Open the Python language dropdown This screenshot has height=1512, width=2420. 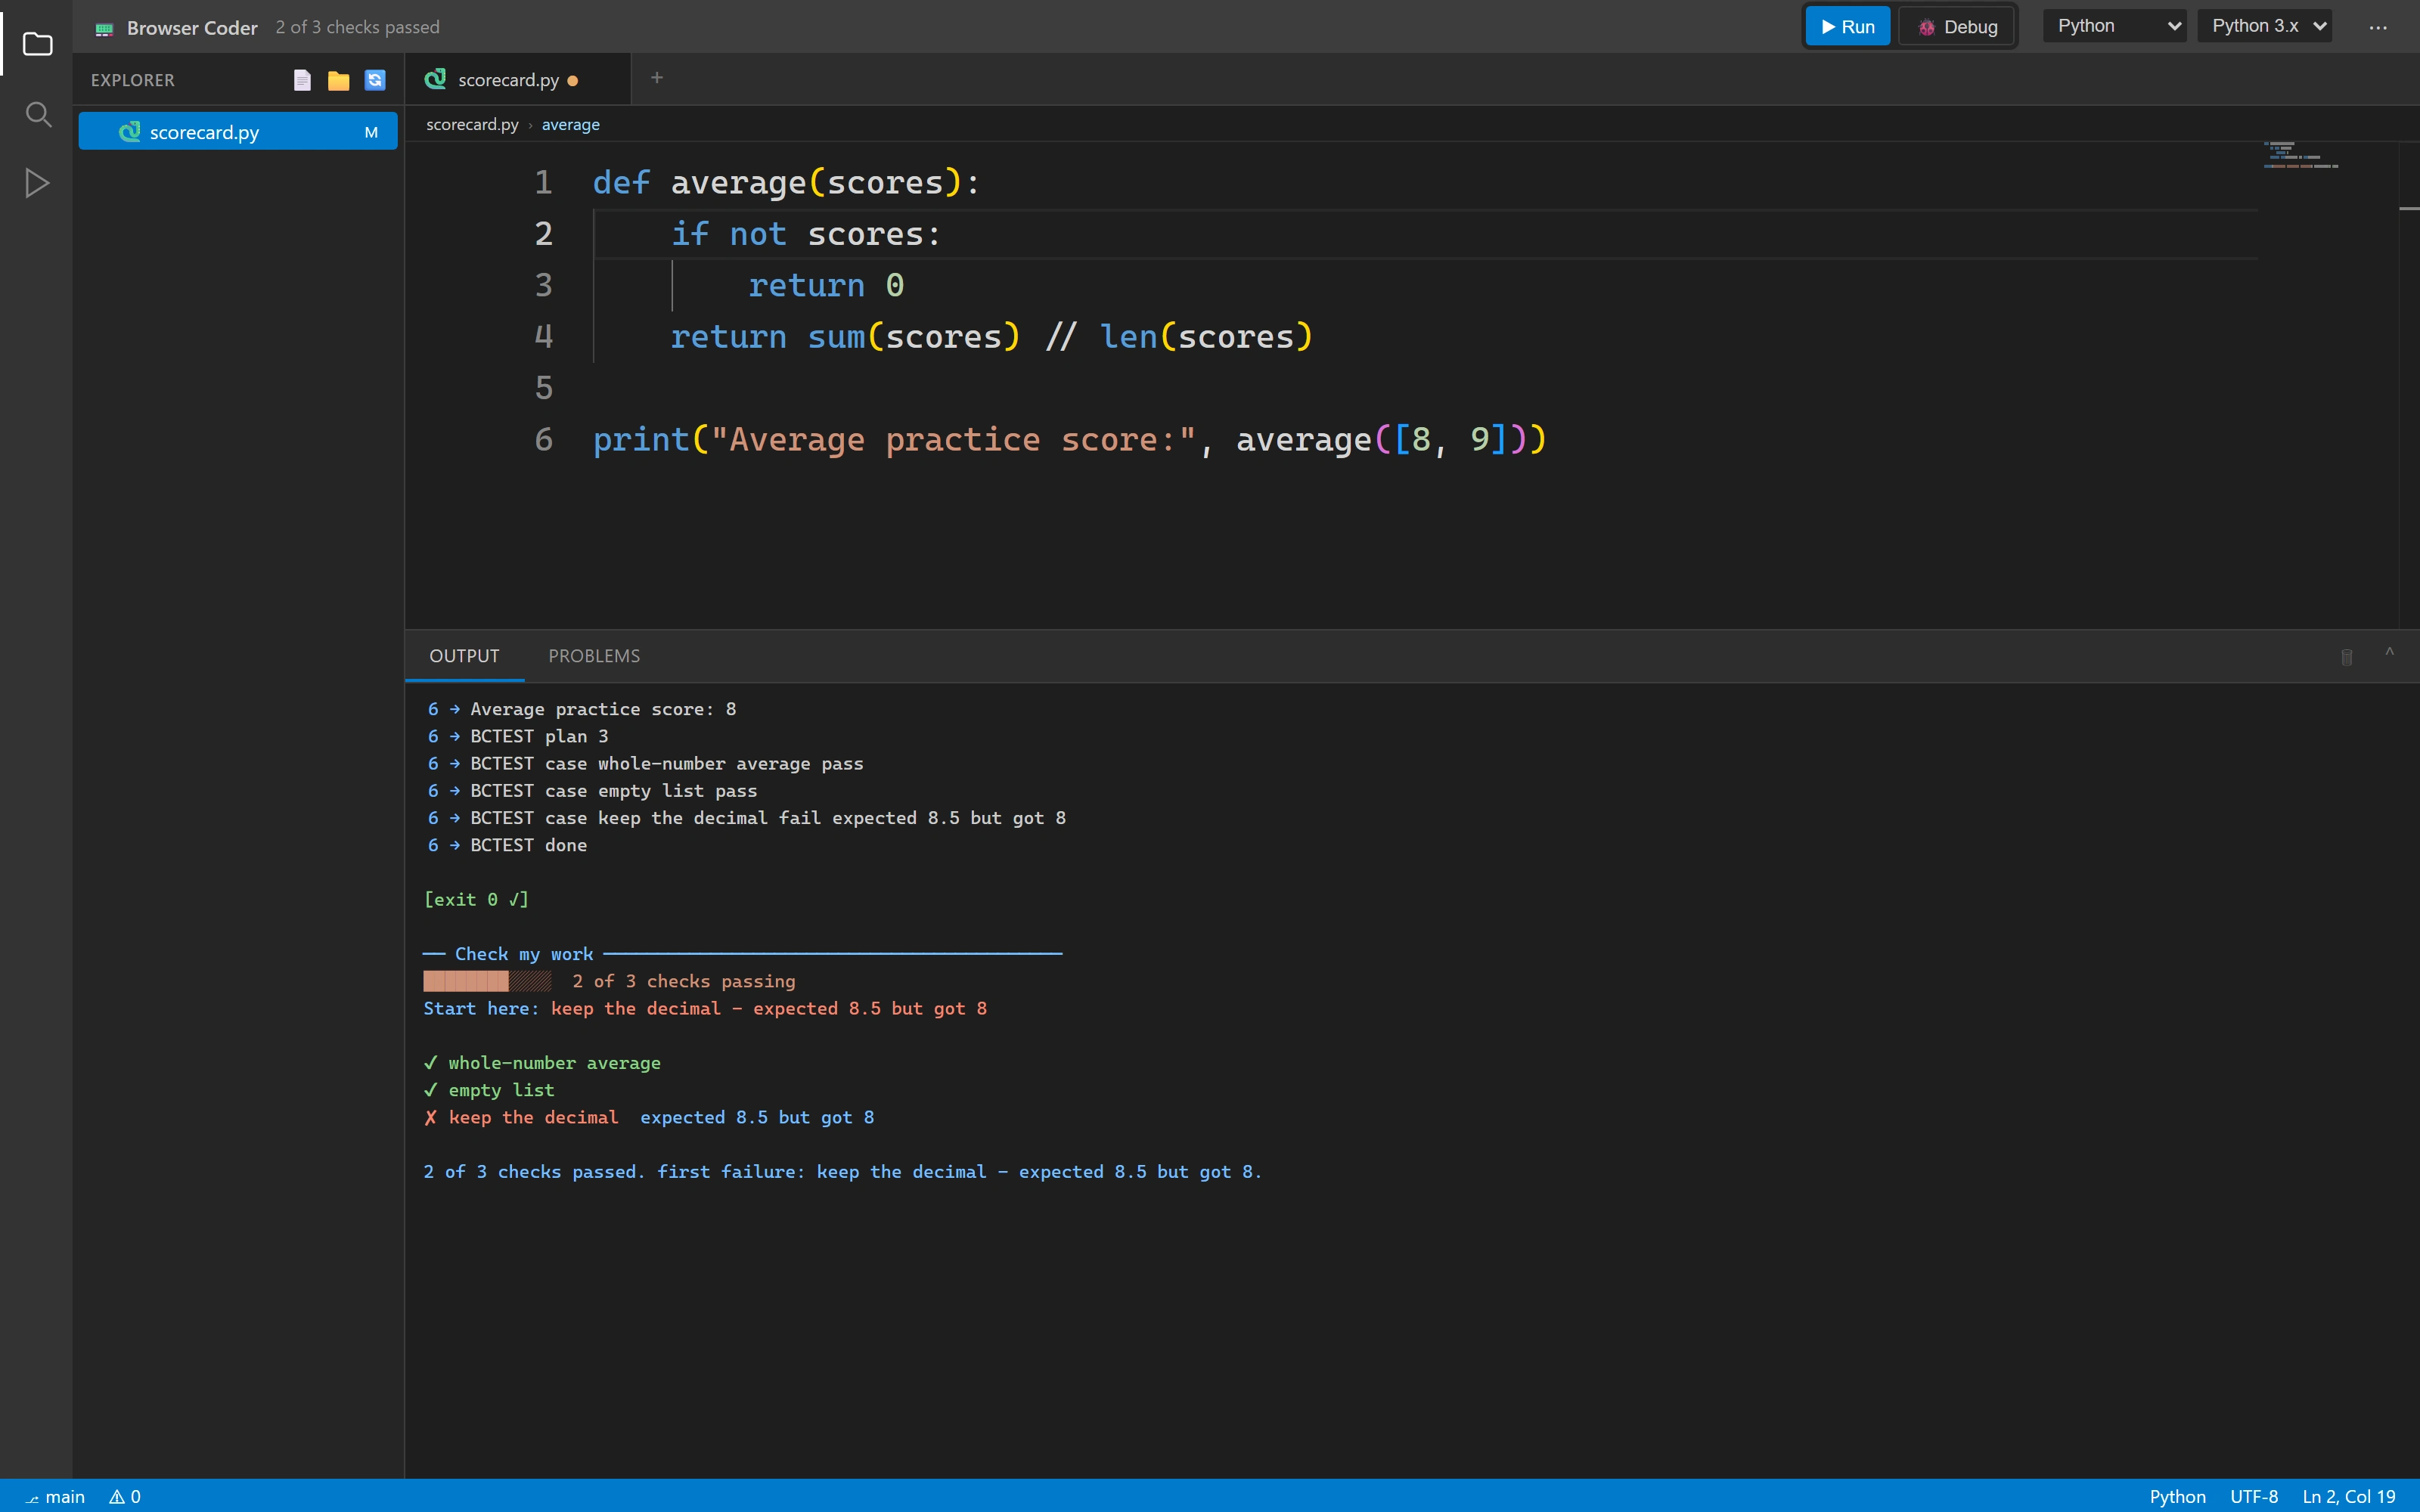click(x=2115, y=26)
